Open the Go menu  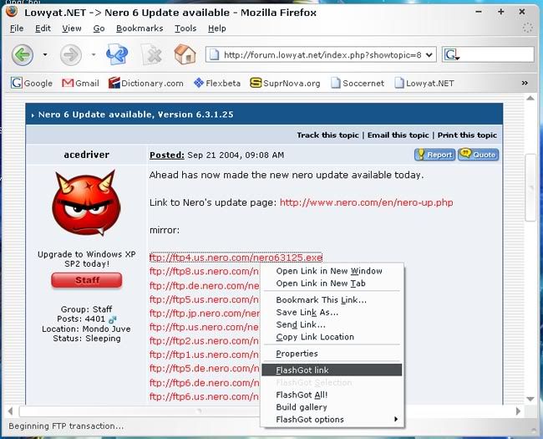pyautogui.click(x=99, y=28)
